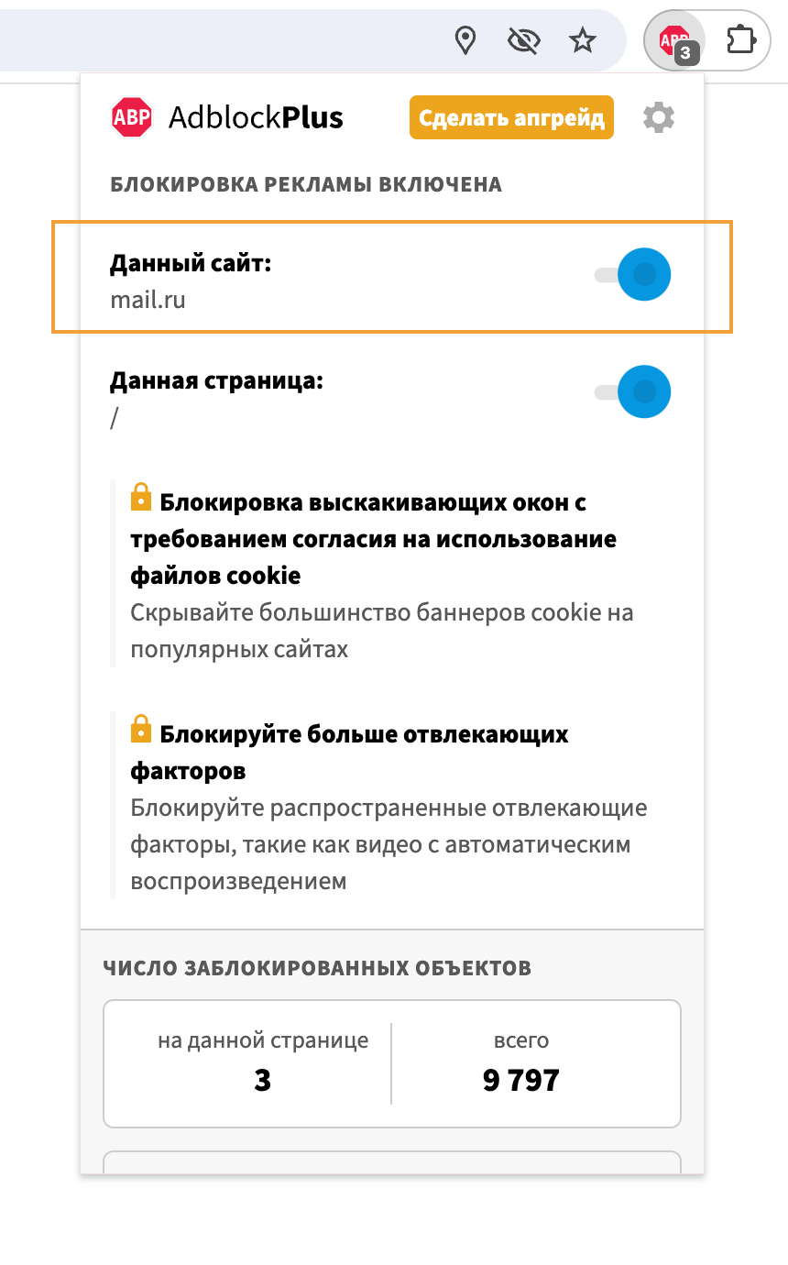Click the "Данная страница" label

click(216, 380)
